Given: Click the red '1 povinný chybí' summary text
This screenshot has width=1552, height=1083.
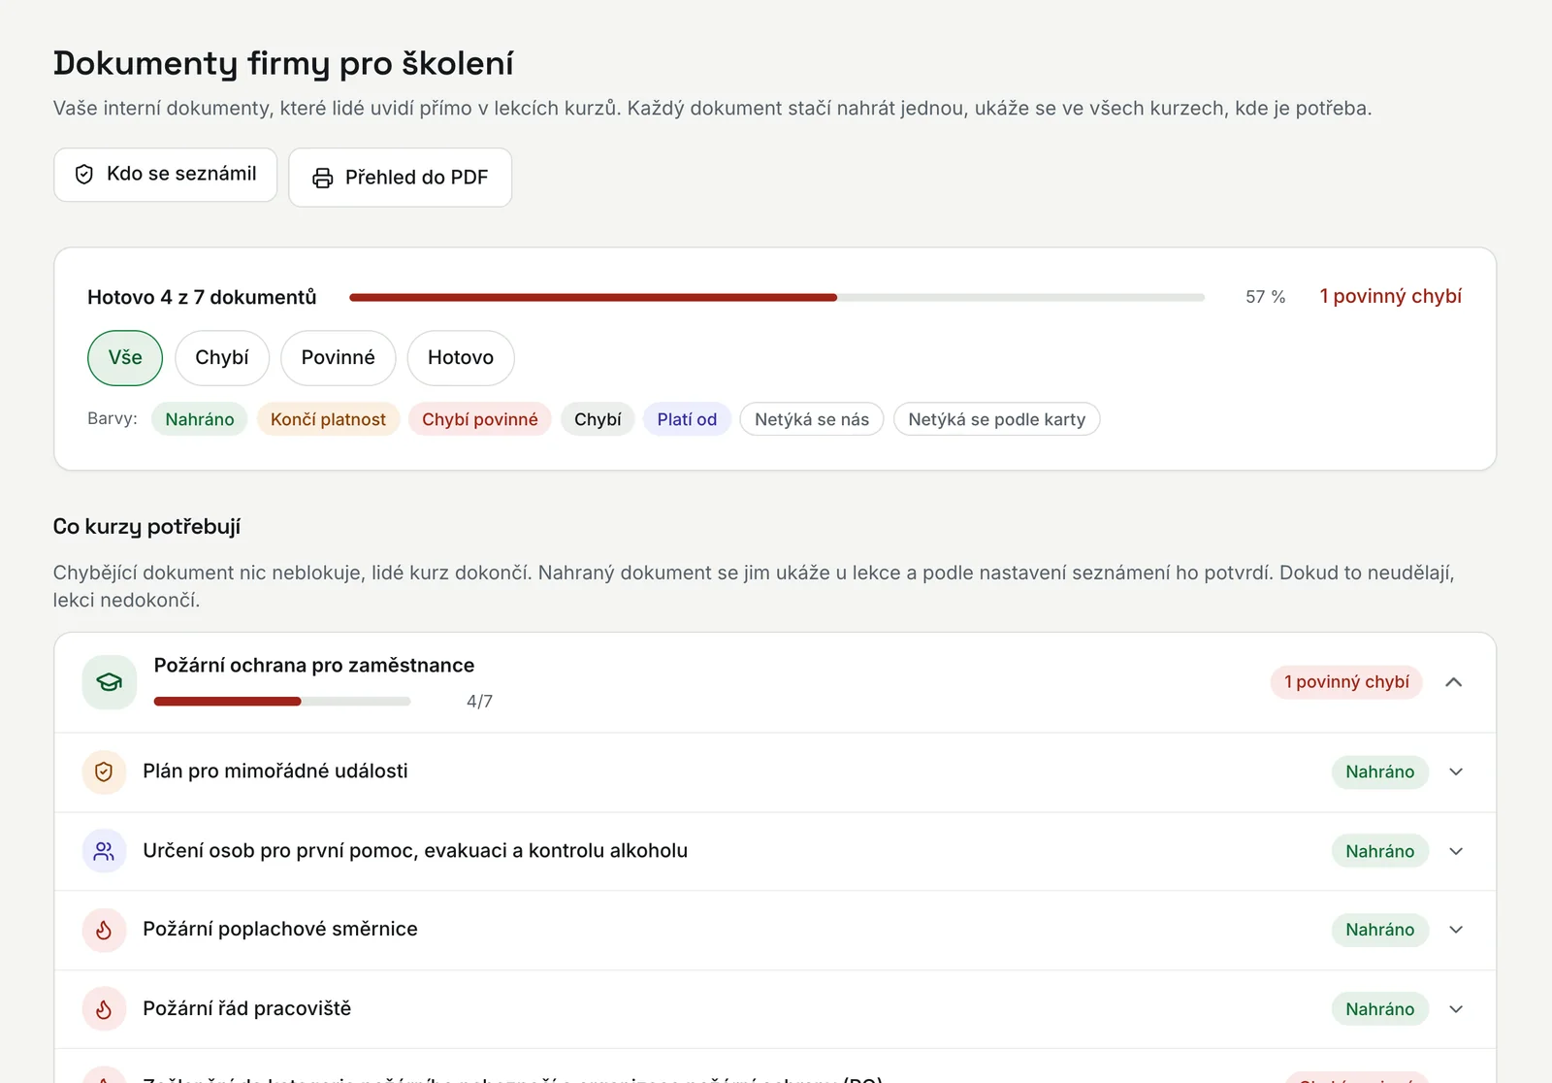Looking at the screenshot, I should point(1390,296).
